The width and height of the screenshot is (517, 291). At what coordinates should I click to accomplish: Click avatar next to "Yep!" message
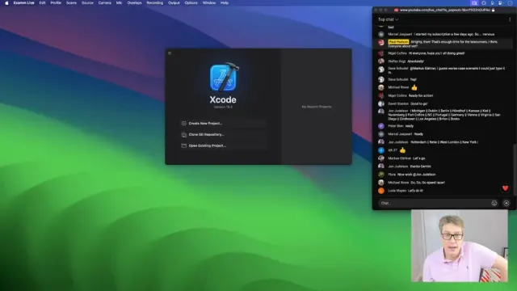coord(381,79)
